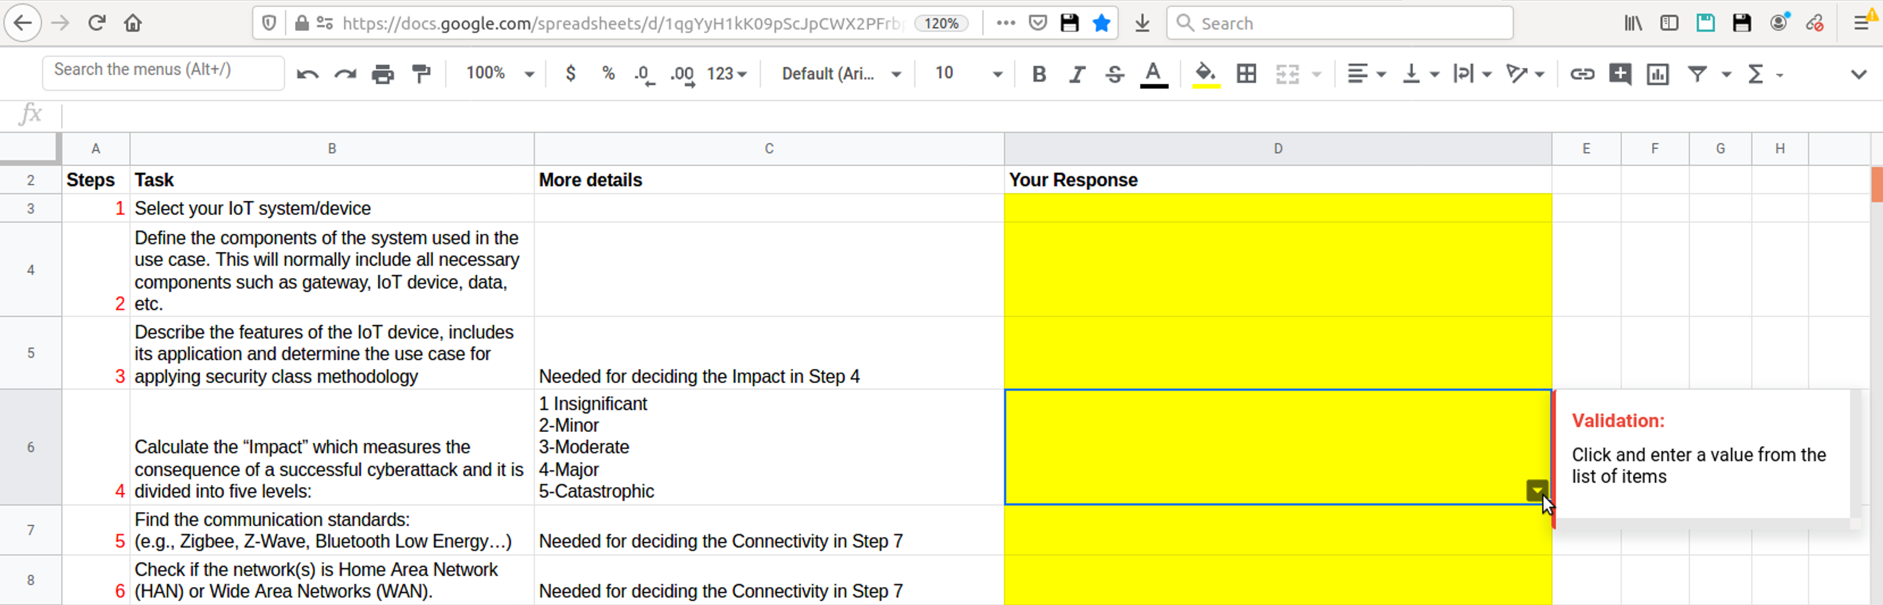Expand the zoom 100% dropdown
This screenshot has width=1883, height=605.
(500, 73)
